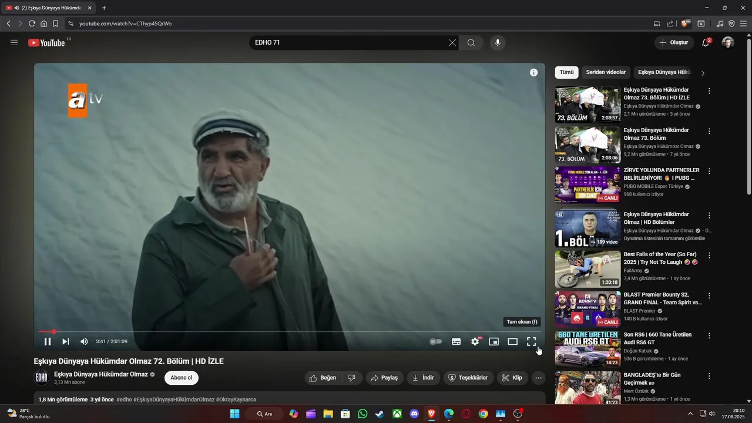752x423 pixels.
Task: Open the Brave Shields icon
Action: 685,23
